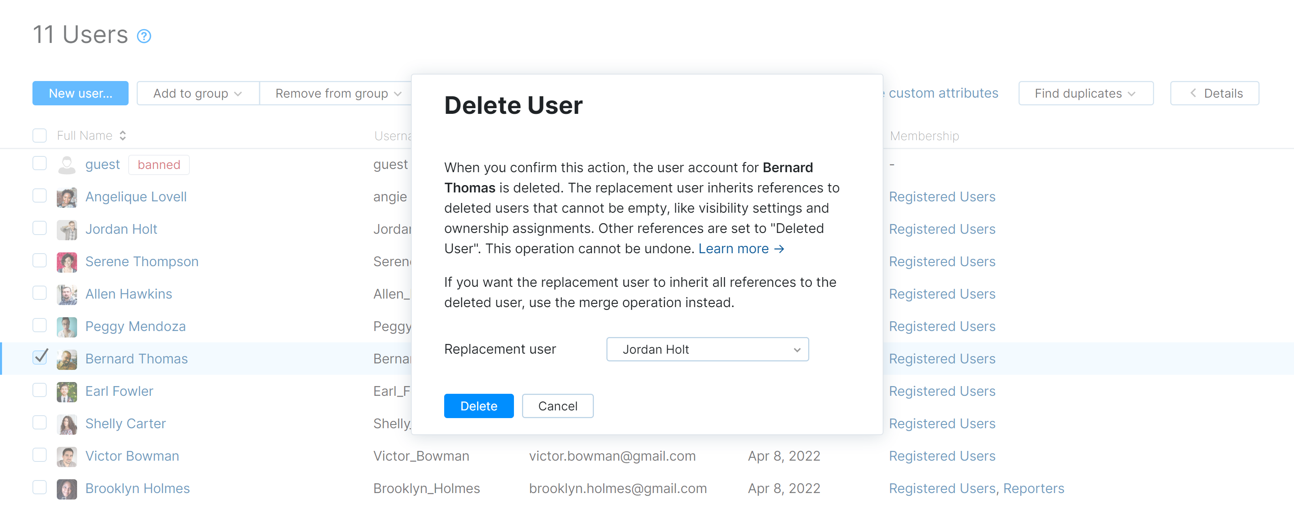Image resolution: width=1294 pixels, height=521 pixels.
Task: Click Bernard Thomas's profile avatar
Action: click(67, 359)
